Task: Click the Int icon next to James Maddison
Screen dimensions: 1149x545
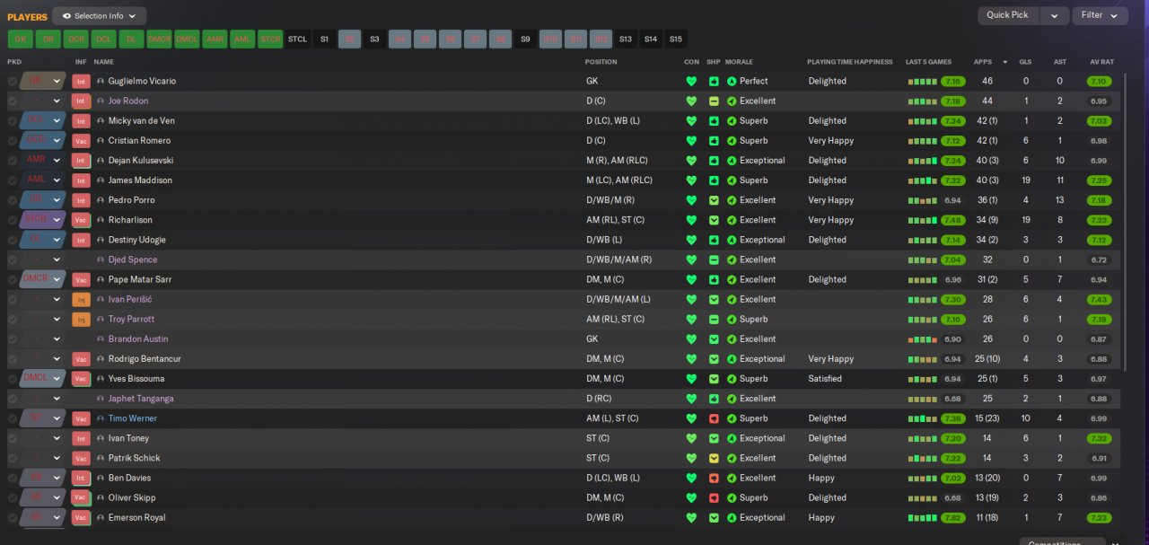Action: (81, 180)
